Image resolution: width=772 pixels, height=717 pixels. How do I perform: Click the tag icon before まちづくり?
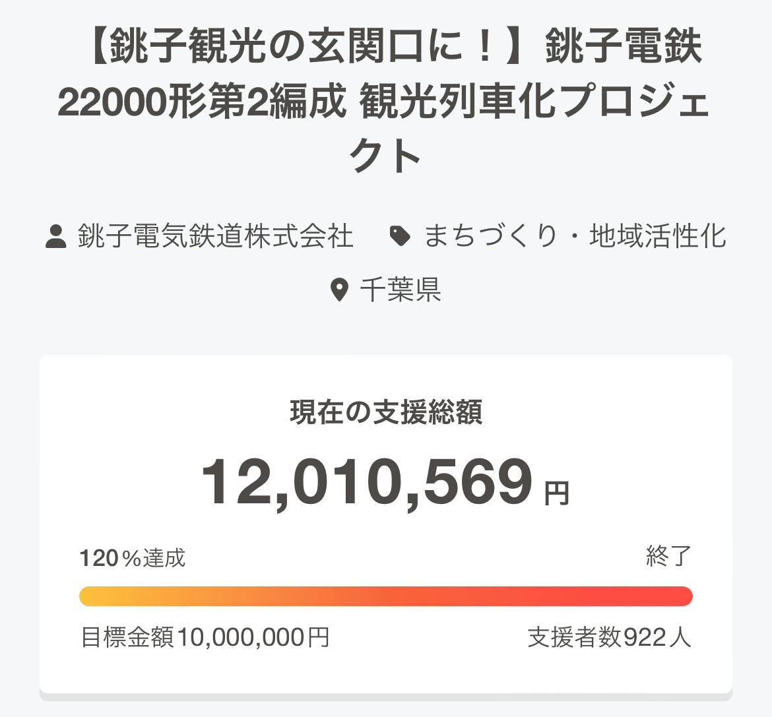400,236
